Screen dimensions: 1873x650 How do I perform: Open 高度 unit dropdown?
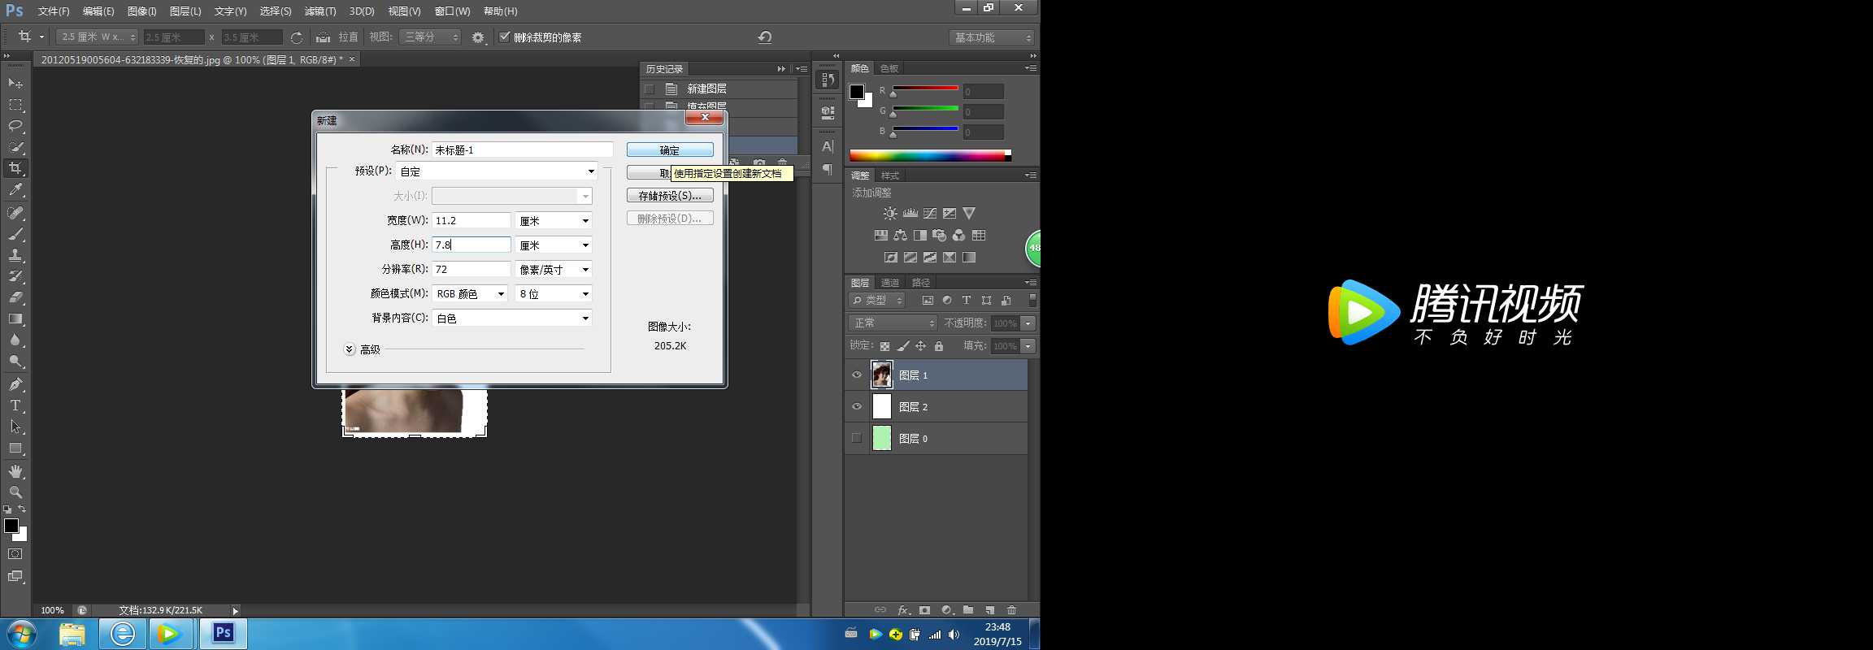coord(554,245)
